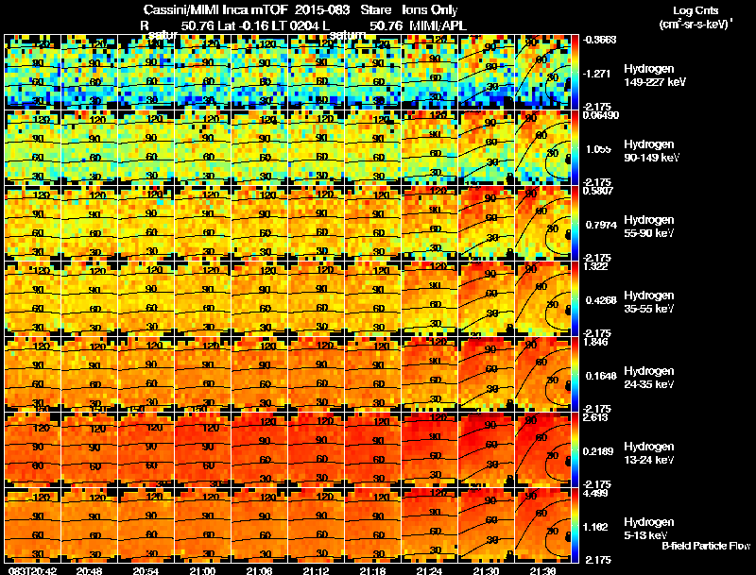Select the '083T20:42' time label
The image size is (756, 575).
32,570
